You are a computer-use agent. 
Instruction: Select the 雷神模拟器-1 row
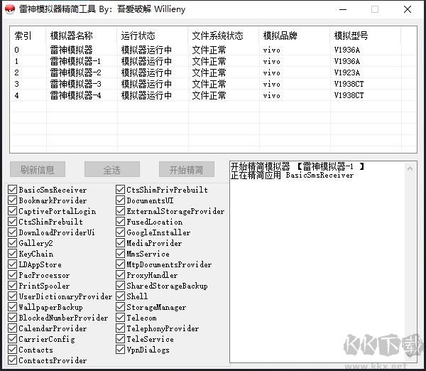213,61
